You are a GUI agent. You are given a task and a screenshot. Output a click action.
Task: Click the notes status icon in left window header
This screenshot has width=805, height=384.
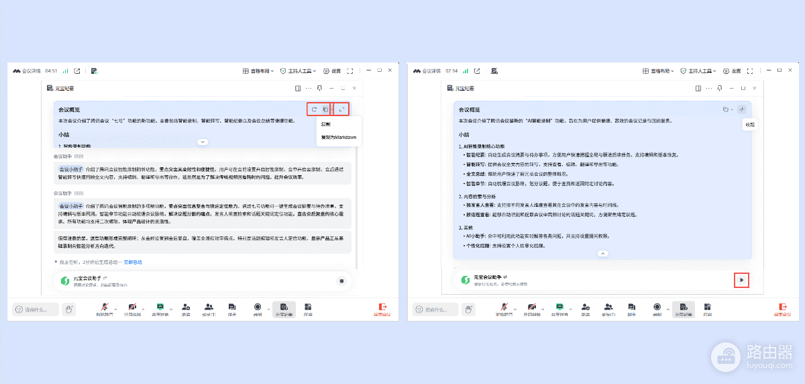point(95,70)
